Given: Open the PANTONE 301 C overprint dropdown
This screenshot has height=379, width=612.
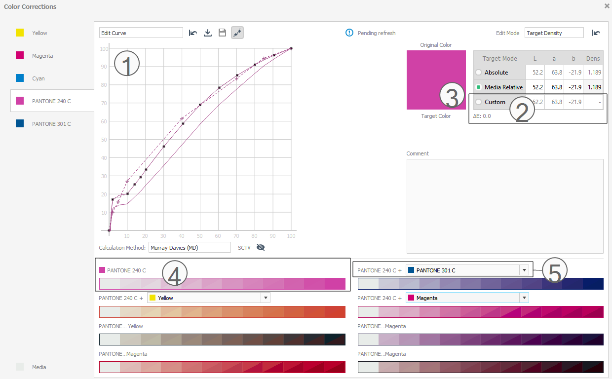Looking at the screenshot, I should [524, 270].
